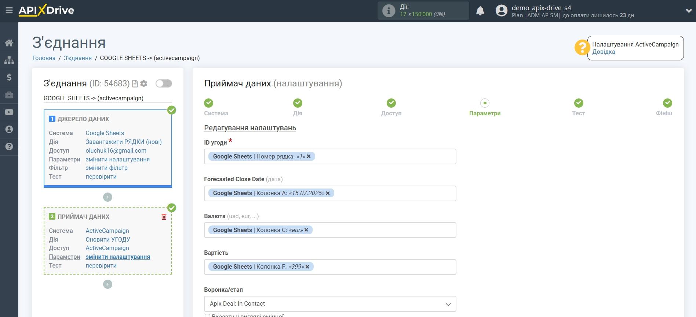Go to the Параметри step

tap(485, 103)
